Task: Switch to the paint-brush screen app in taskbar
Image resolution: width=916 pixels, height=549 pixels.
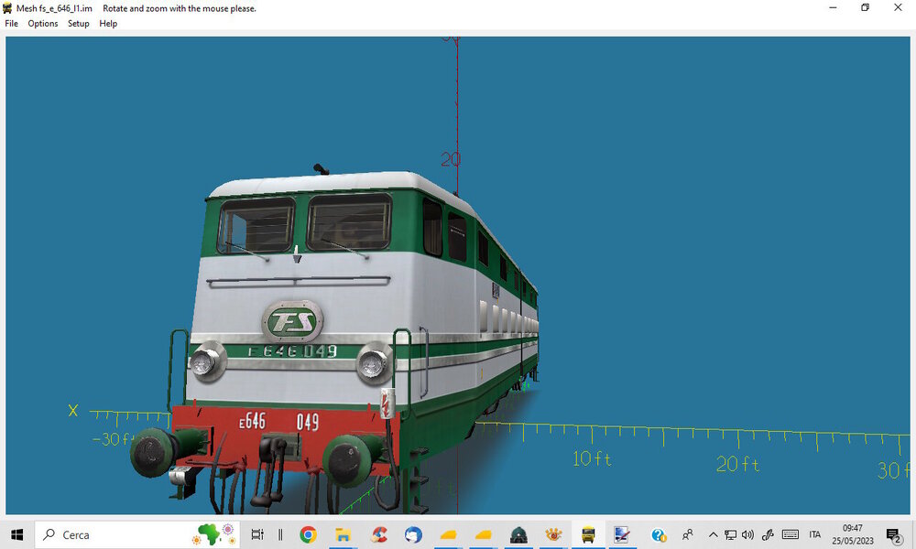Action: tap(622, 534)
